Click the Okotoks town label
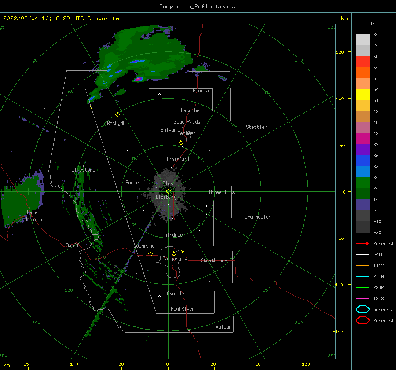 pos(176,293)
